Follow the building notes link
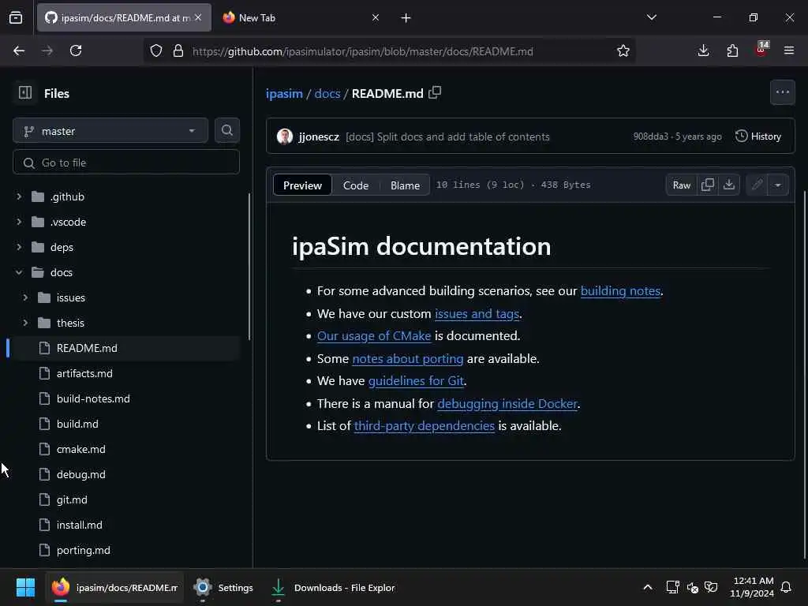Screen dimensions: 808x606 tap(620, 290)
